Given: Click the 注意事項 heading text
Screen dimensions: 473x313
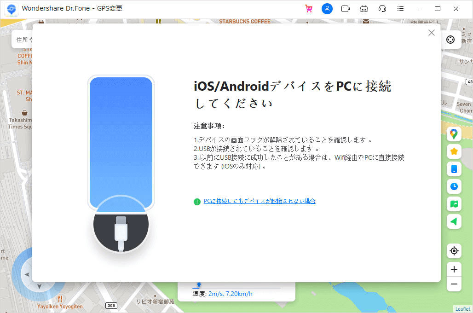Looking at the screenshot, I should pyautogui.click(x=209, y=126).
